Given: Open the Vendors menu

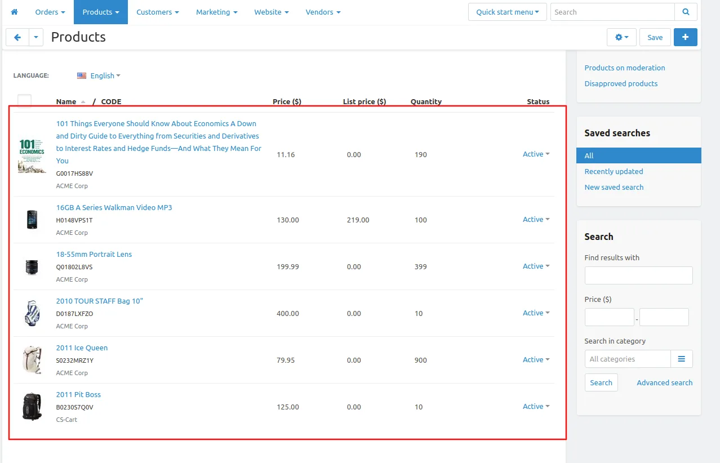Looking at the screenshot, I should pyautogui.click(x=323, y=12).
